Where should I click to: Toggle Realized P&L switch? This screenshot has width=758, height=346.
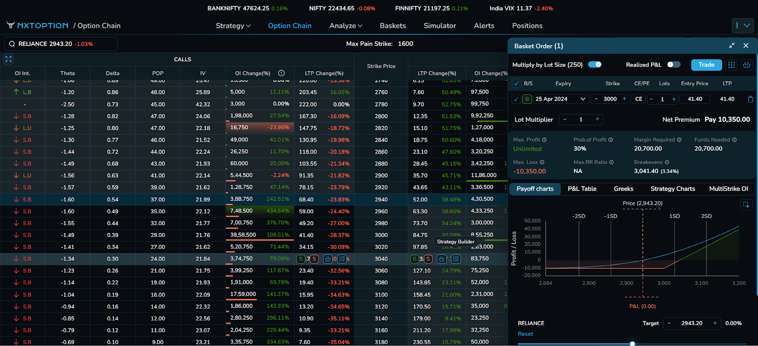(674, 64)
